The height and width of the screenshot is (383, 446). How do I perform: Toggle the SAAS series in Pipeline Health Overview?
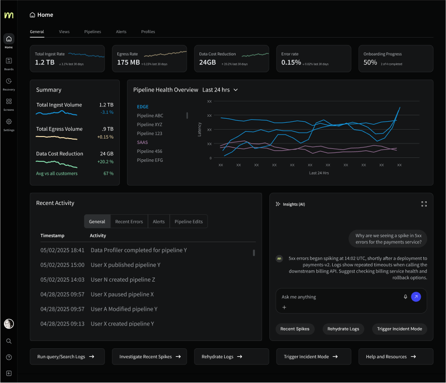(x=143, y=142)
